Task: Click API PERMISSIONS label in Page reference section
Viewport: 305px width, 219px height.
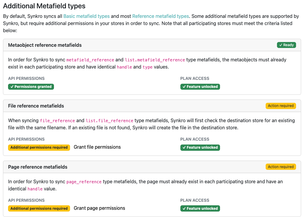Action: click(x=26, y=200)
